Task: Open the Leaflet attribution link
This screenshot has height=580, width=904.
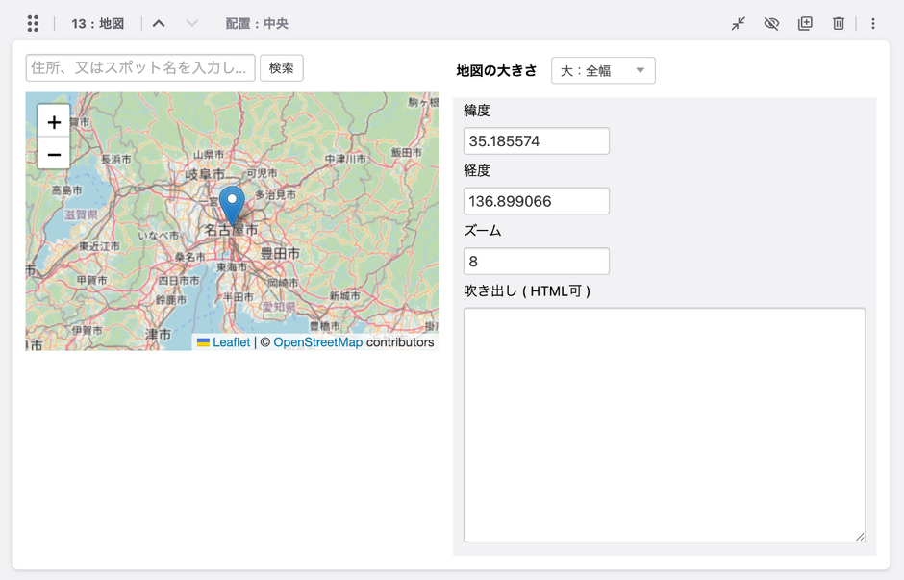Action: (x=231, y=342)
